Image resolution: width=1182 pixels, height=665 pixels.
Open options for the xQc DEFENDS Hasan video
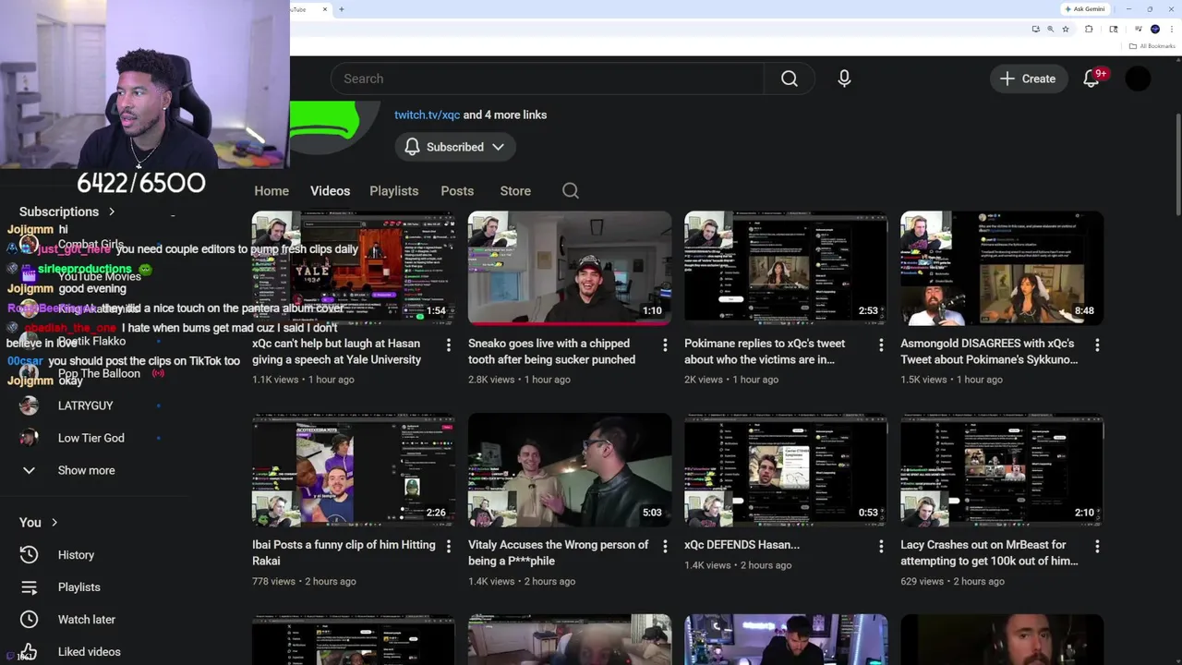pyautogui.click(x=881, y=546)
